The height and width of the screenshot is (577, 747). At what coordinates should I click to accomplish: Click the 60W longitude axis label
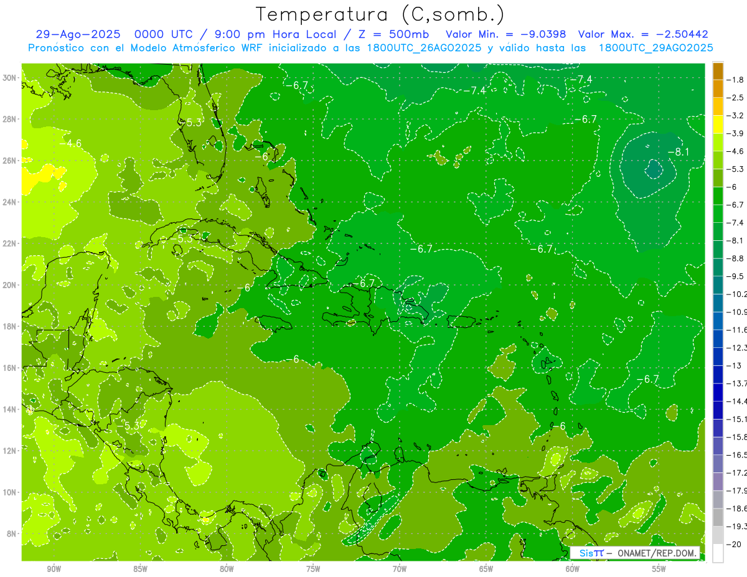click(x=573, y=569)
